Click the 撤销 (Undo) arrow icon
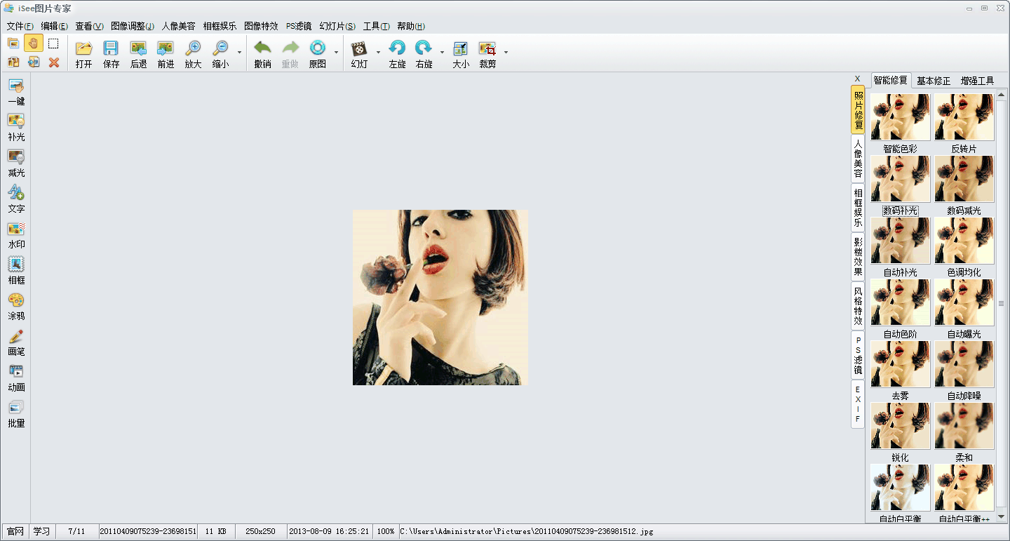Viewport: 1010px width, 541px height. (x=262, y=48)
